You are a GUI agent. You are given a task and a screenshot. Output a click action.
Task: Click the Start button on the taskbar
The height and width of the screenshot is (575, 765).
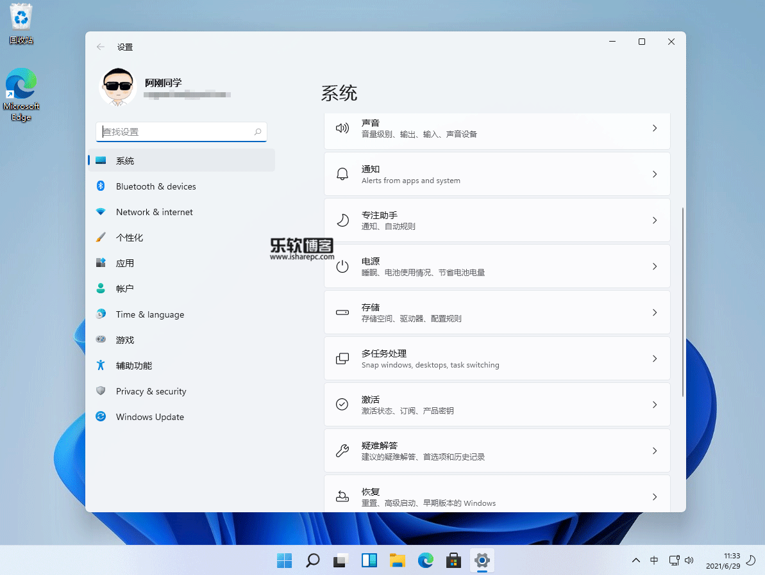[284, 560]
